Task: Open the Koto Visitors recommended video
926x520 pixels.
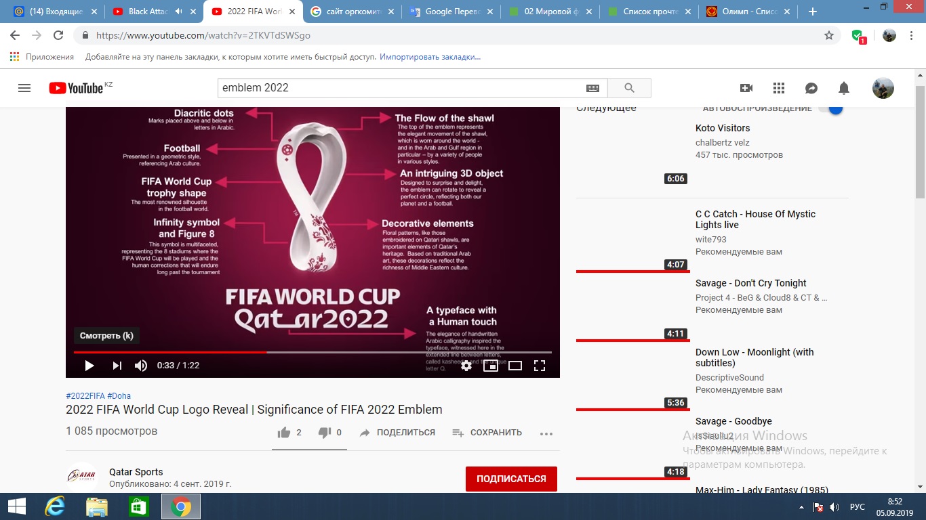Action: tap(723, 128)
